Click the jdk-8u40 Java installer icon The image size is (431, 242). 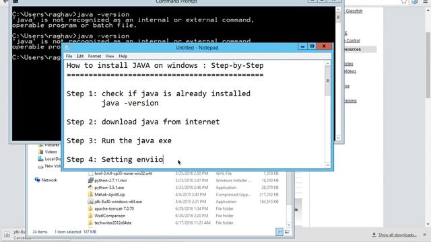(x=90, y=202)
